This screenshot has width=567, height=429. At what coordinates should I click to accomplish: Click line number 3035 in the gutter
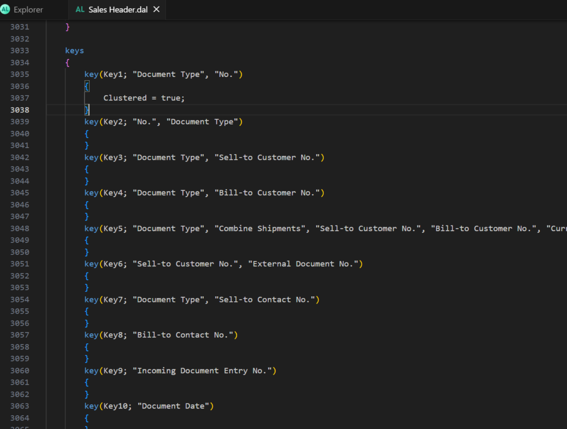tap(20, 74)
